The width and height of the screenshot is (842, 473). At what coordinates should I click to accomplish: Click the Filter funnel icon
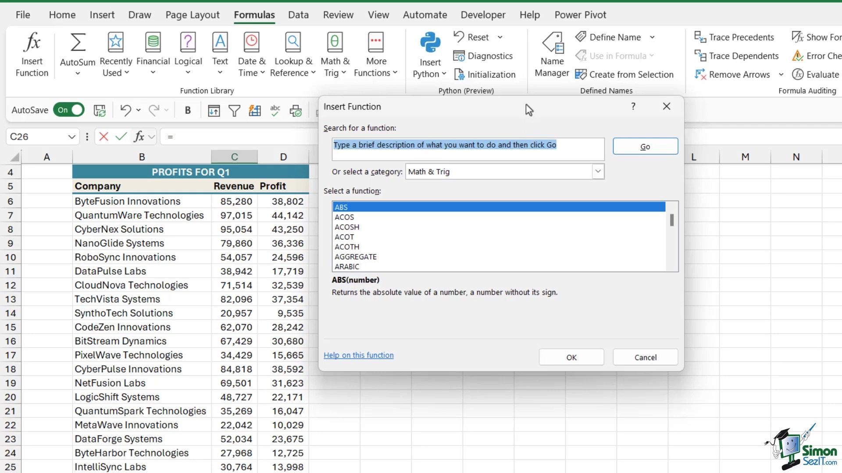coord(235,110)
